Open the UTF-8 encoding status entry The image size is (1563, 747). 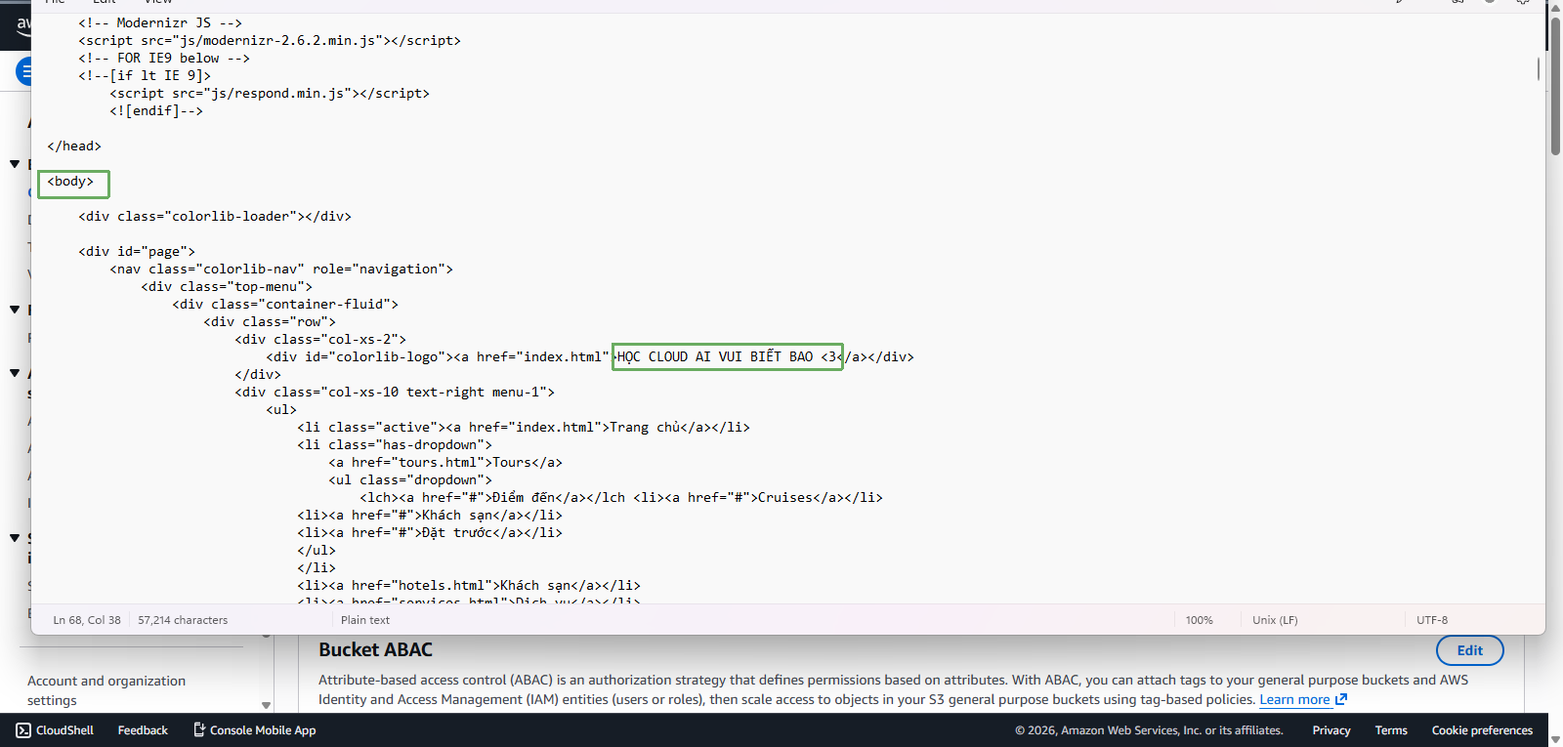point(1432,620)
